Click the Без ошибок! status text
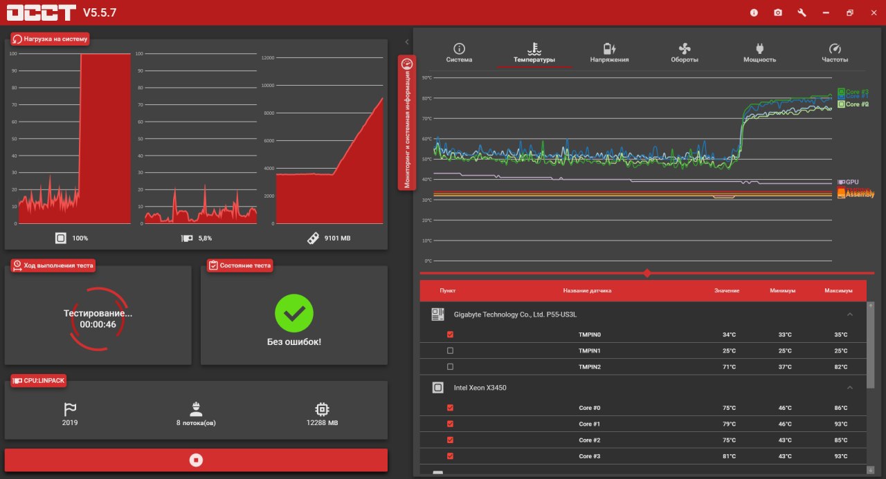The height and width of the screenshot is (479, 886). click(x=294, y=341)
